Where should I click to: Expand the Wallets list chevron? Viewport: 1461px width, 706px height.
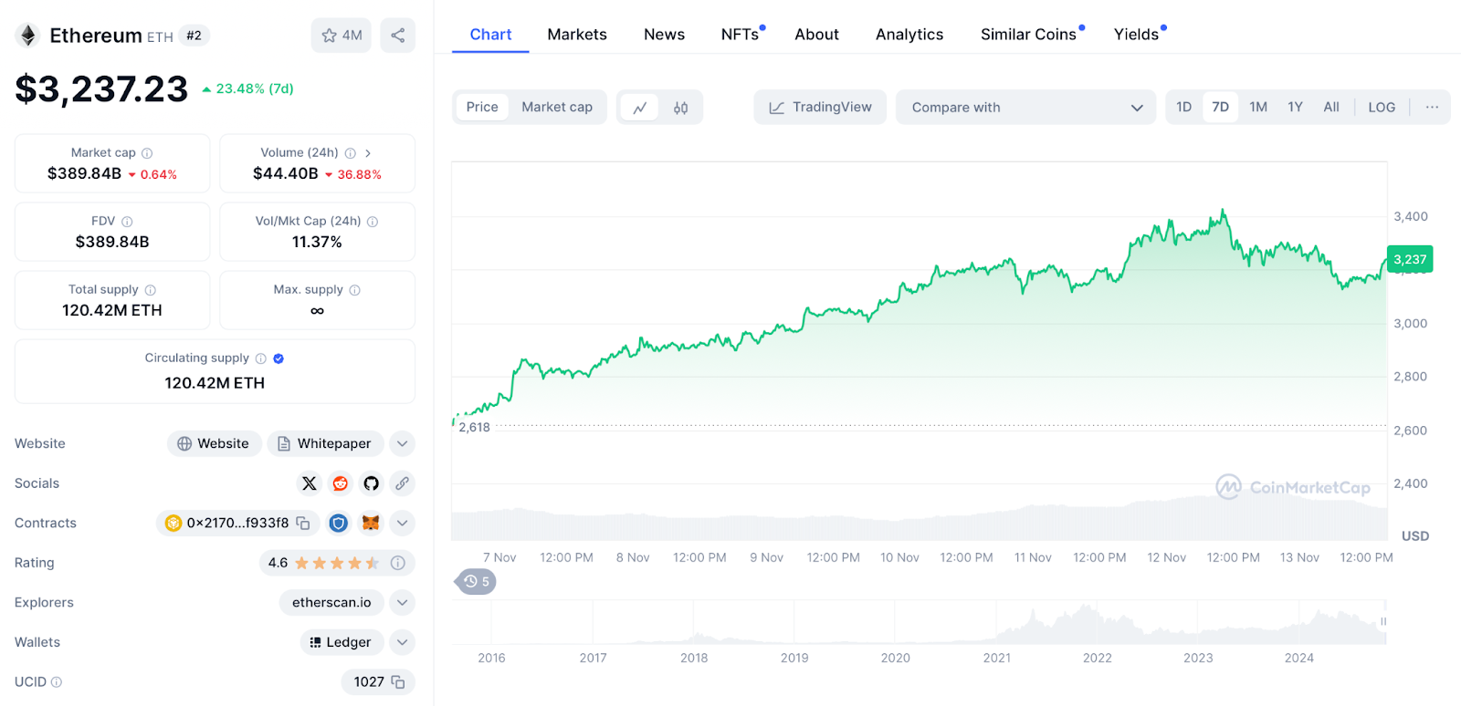402,643
